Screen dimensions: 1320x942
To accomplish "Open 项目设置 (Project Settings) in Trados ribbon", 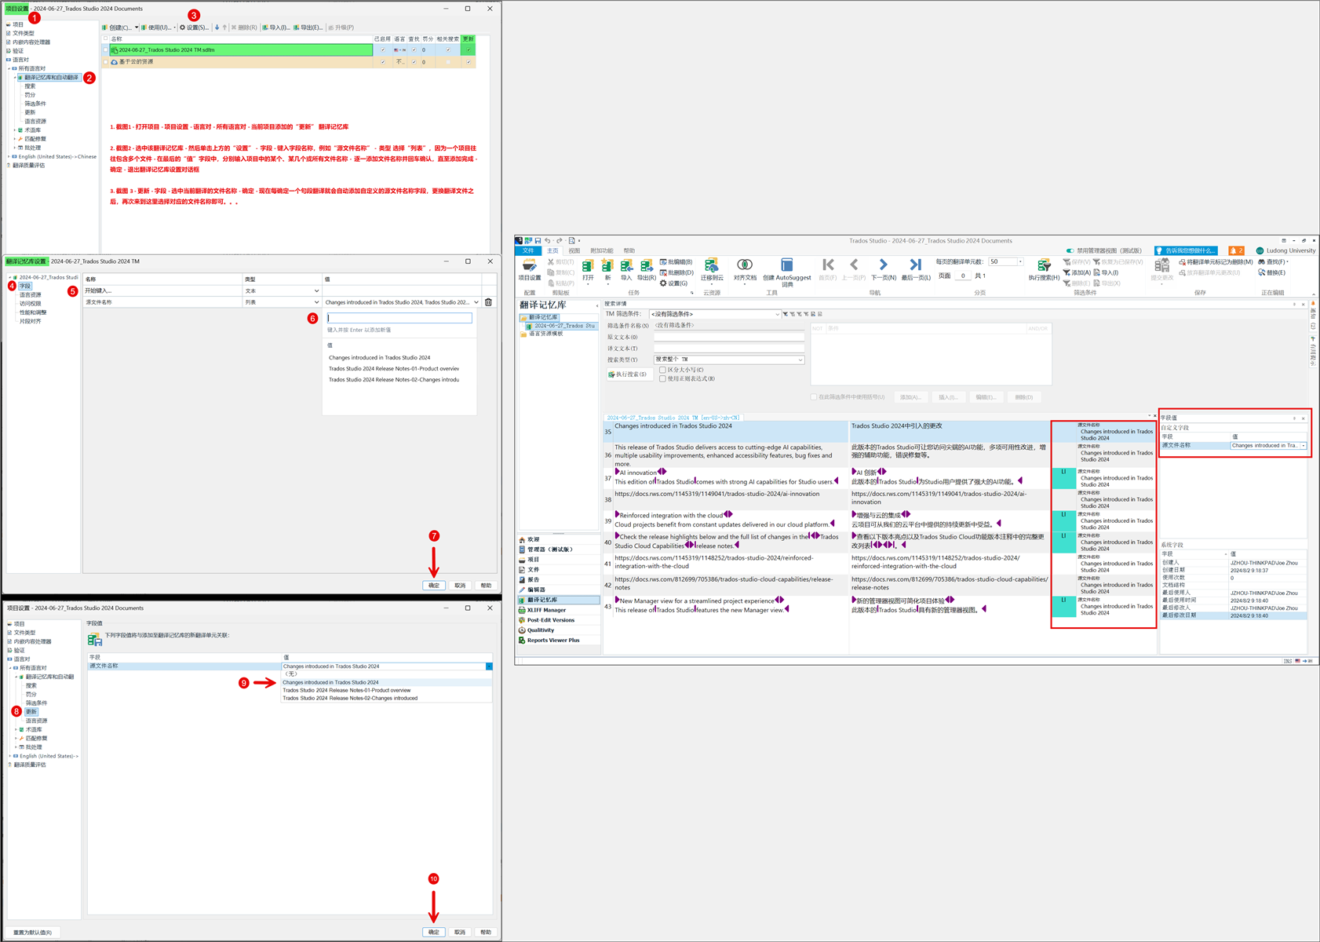I will pos(530,270).
